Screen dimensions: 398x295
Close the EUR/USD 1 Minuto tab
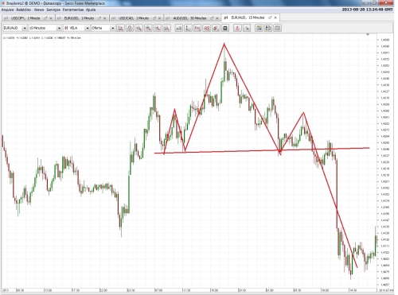(104, 18)
